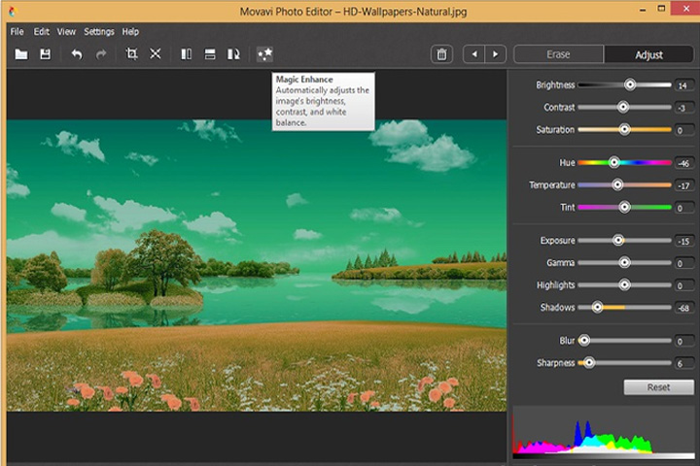The height and width of the screenshot is (466, 700).
Task: Open the Settings menu
Action: coord(99,32)
